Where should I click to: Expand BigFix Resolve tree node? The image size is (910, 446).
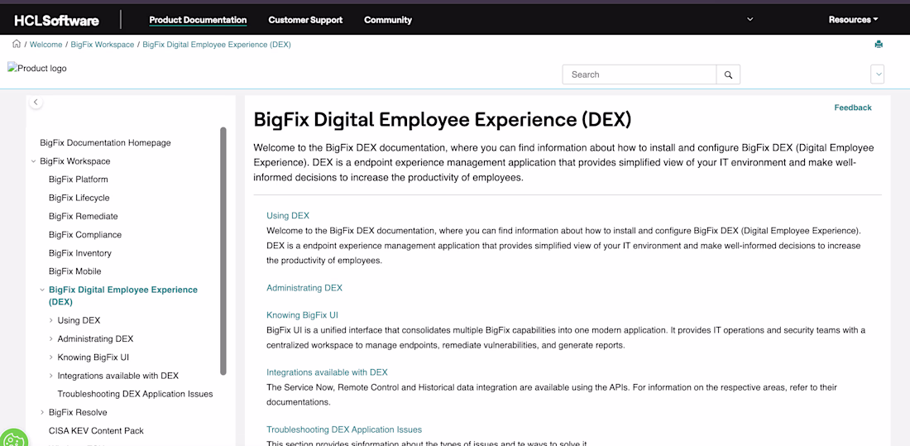coord(42,412)
